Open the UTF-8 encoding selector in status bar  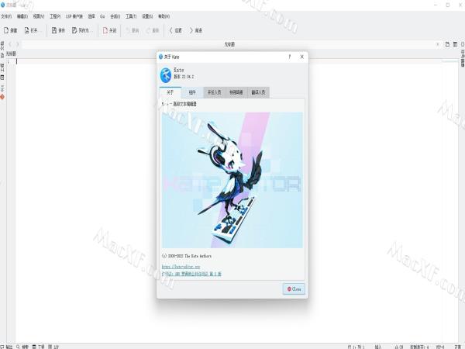click(440, 347)
